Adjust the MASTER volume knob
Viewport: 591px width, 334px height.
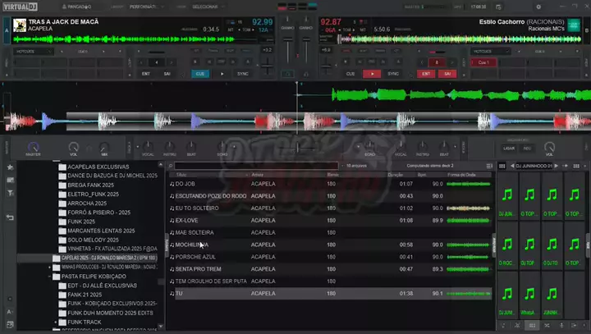33,147
